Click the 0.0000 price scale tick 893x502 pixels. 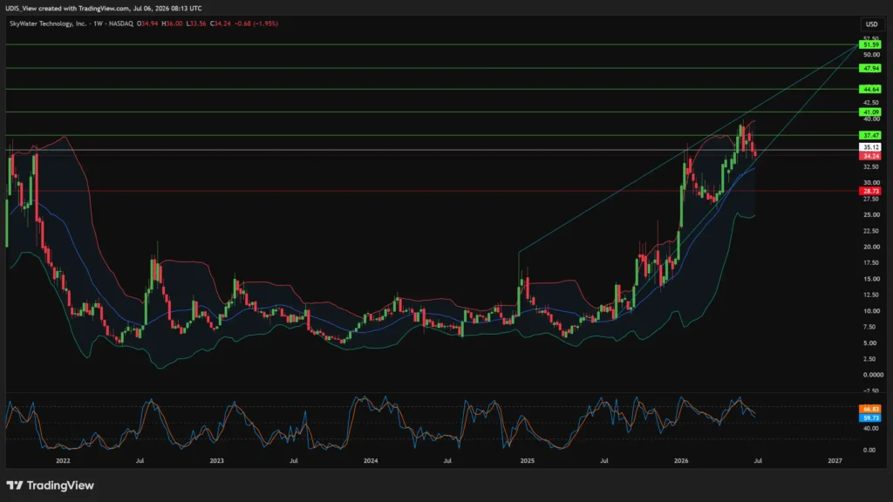click(873, 375)
